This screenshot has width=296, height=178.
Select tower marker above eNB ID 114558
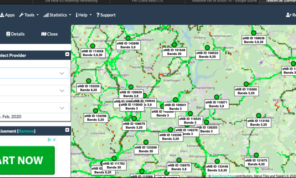[x=92, y=46]
